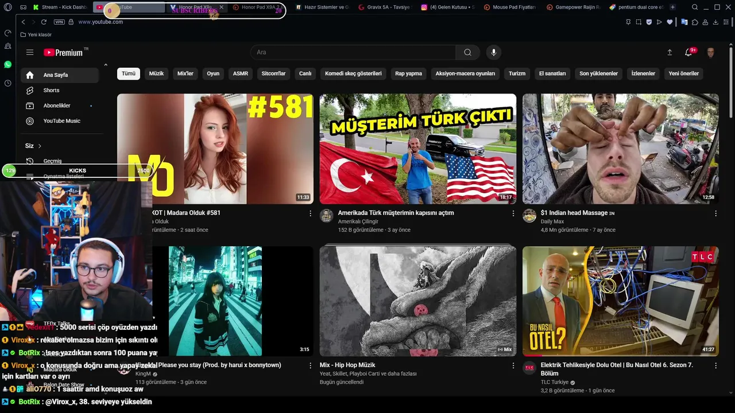This screenshot has width=735, height=413.
Task: Select the ASMR filter chip
Action: (241, 73)
